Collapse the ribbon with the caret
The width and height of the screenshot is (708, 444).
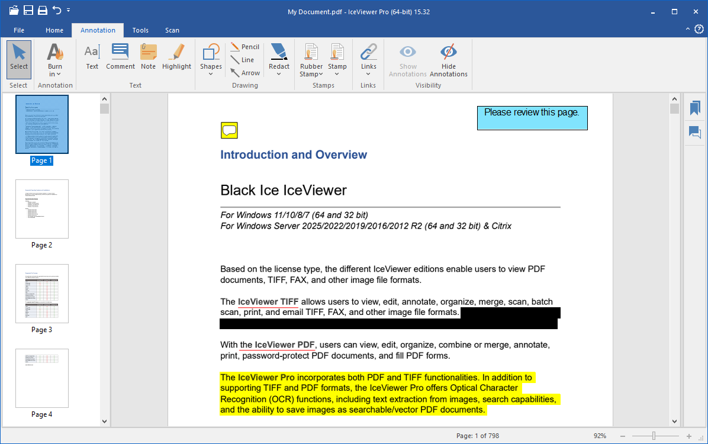tap(688, 29)
